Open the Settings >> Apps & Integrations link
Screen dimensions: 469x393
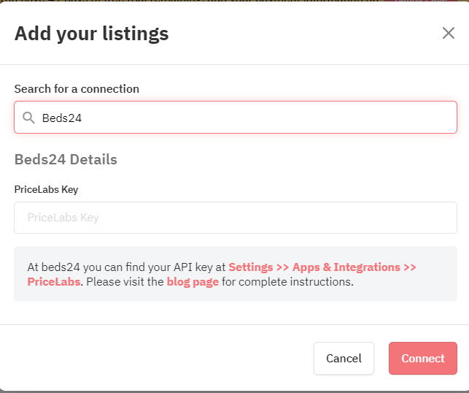pyautogui.click(x=322, y=267)
